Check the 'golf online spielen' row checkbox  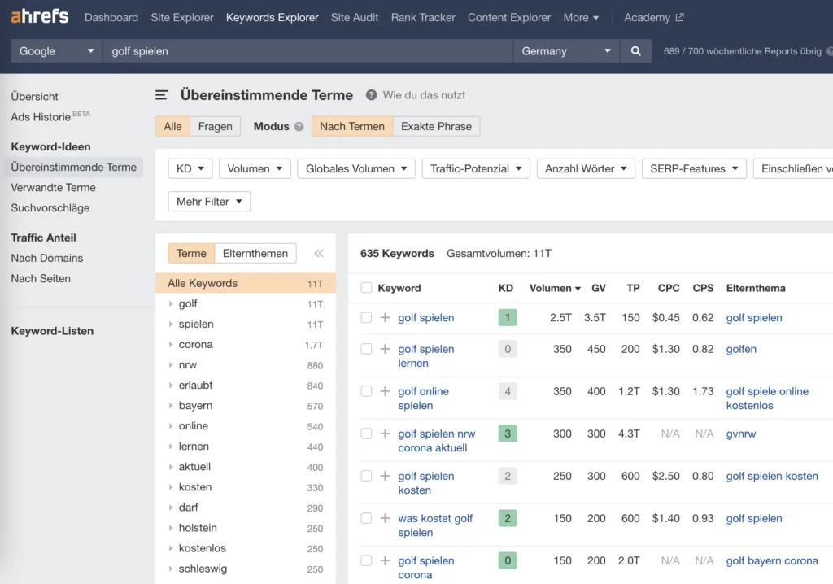[366, 391]
